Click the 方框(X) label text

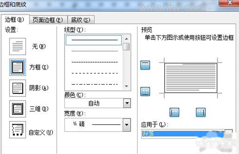tap(39, 67)
